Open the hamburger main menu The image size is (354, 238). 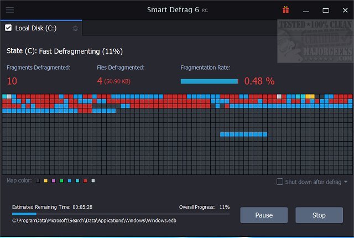[10, 10]
